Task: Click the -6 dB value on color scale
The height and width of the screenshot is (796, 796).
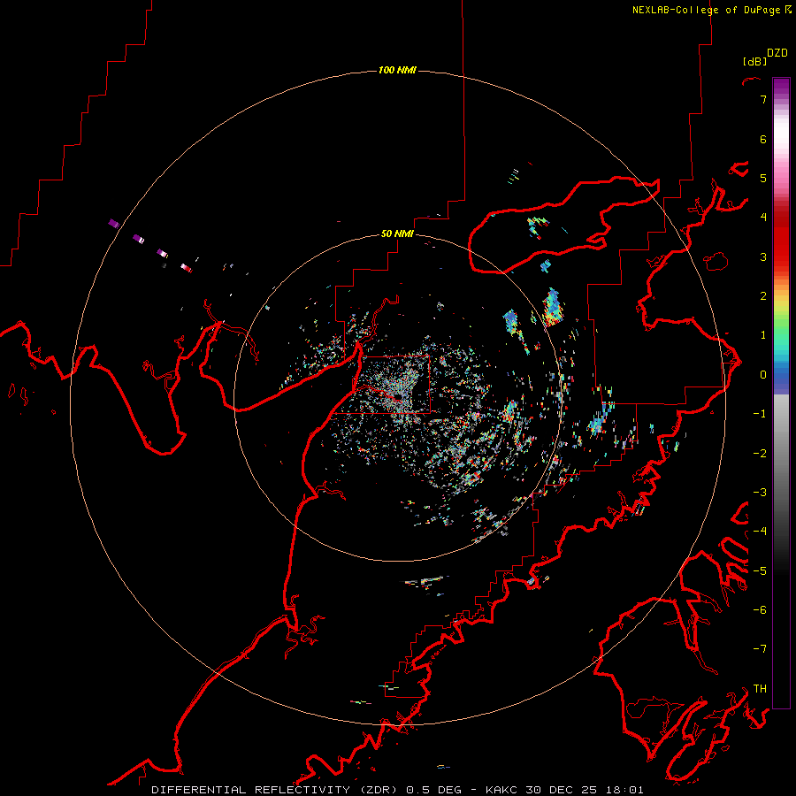Action: point(760,610)
